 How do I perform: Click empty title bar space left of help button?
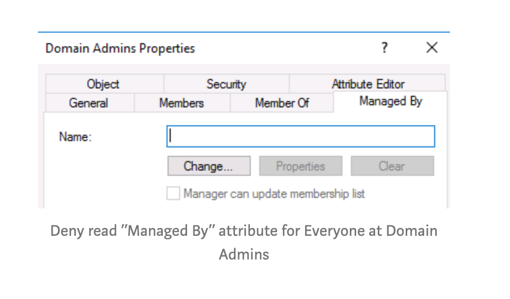(x=290, y=48)
